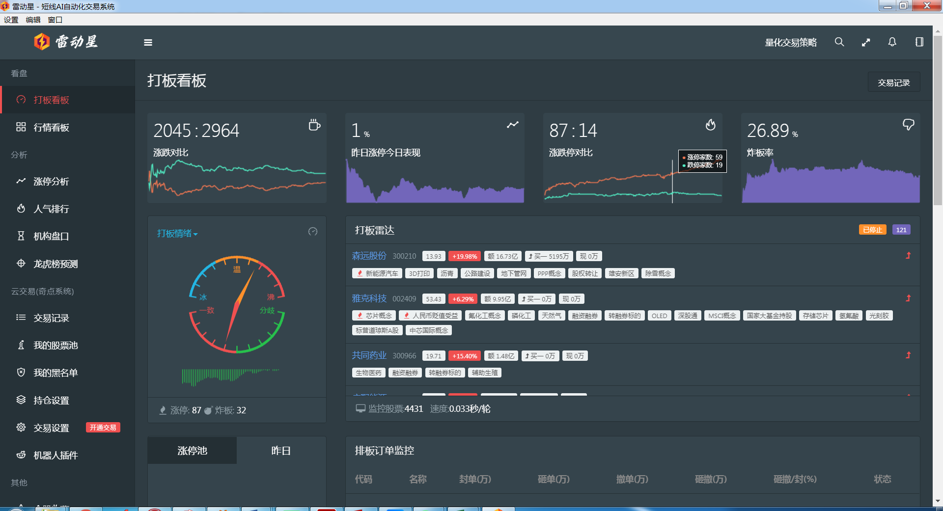The height and width of the screenshot is (511, 943).
Task: Click the 雄安新区 concept tag
Action: click(621, 273)
